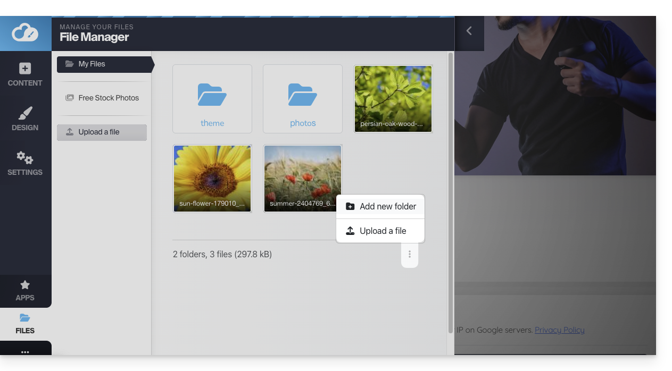Collapse panel with the left chevron arrow
The width and height of the screenshot is (672, 371).
[x=469, y=31]
